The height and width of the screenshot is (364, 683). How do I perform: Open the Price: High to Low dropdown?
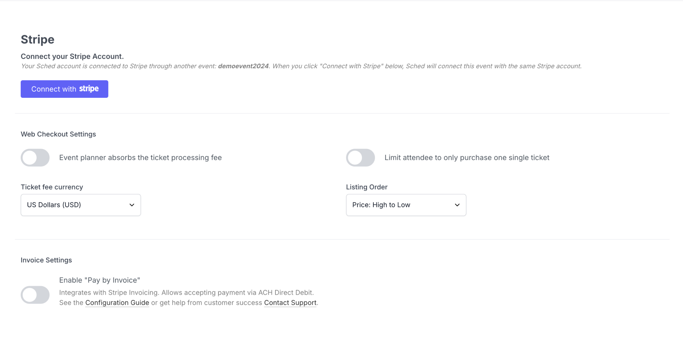406,205
